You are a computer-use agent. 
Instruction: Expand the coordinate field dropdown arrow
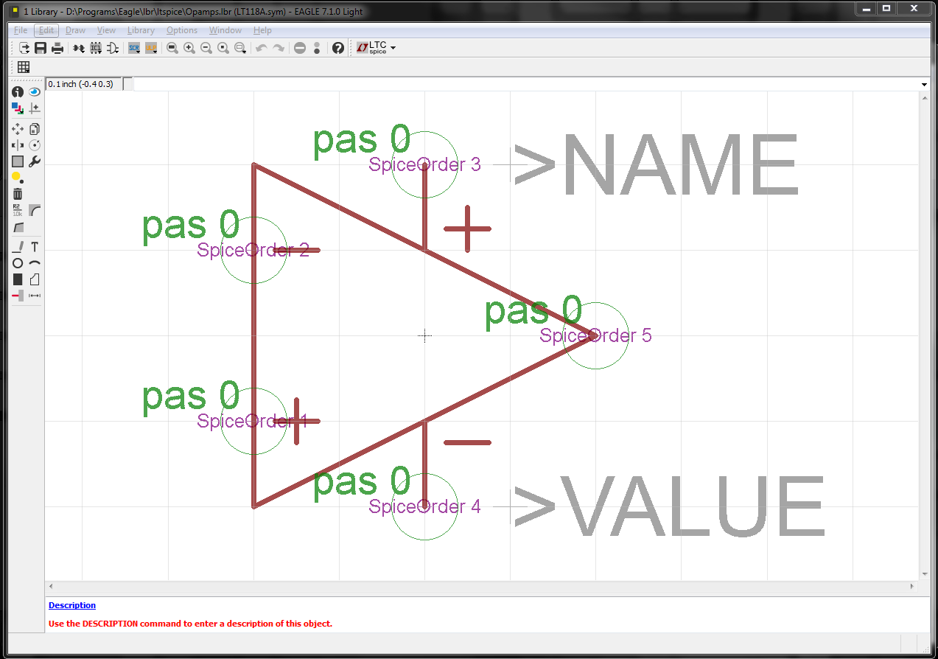tap(925, 83)
